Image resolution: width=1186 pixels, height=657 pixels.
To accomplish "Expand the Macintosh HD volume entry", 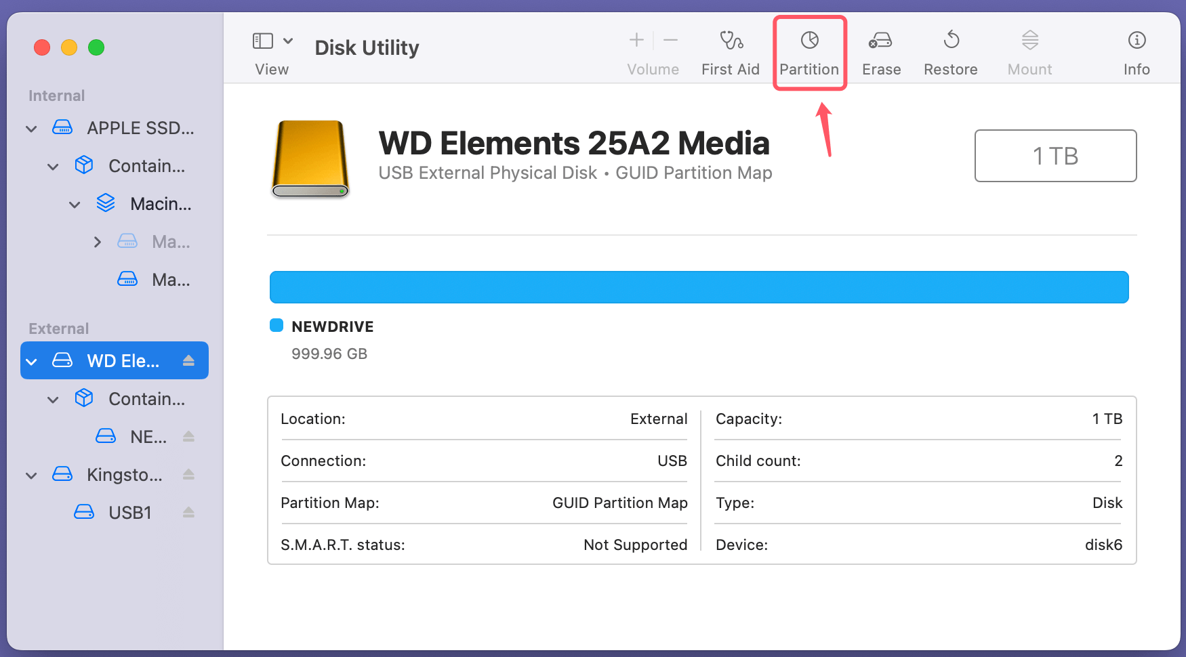I will [x=97, y=241].
